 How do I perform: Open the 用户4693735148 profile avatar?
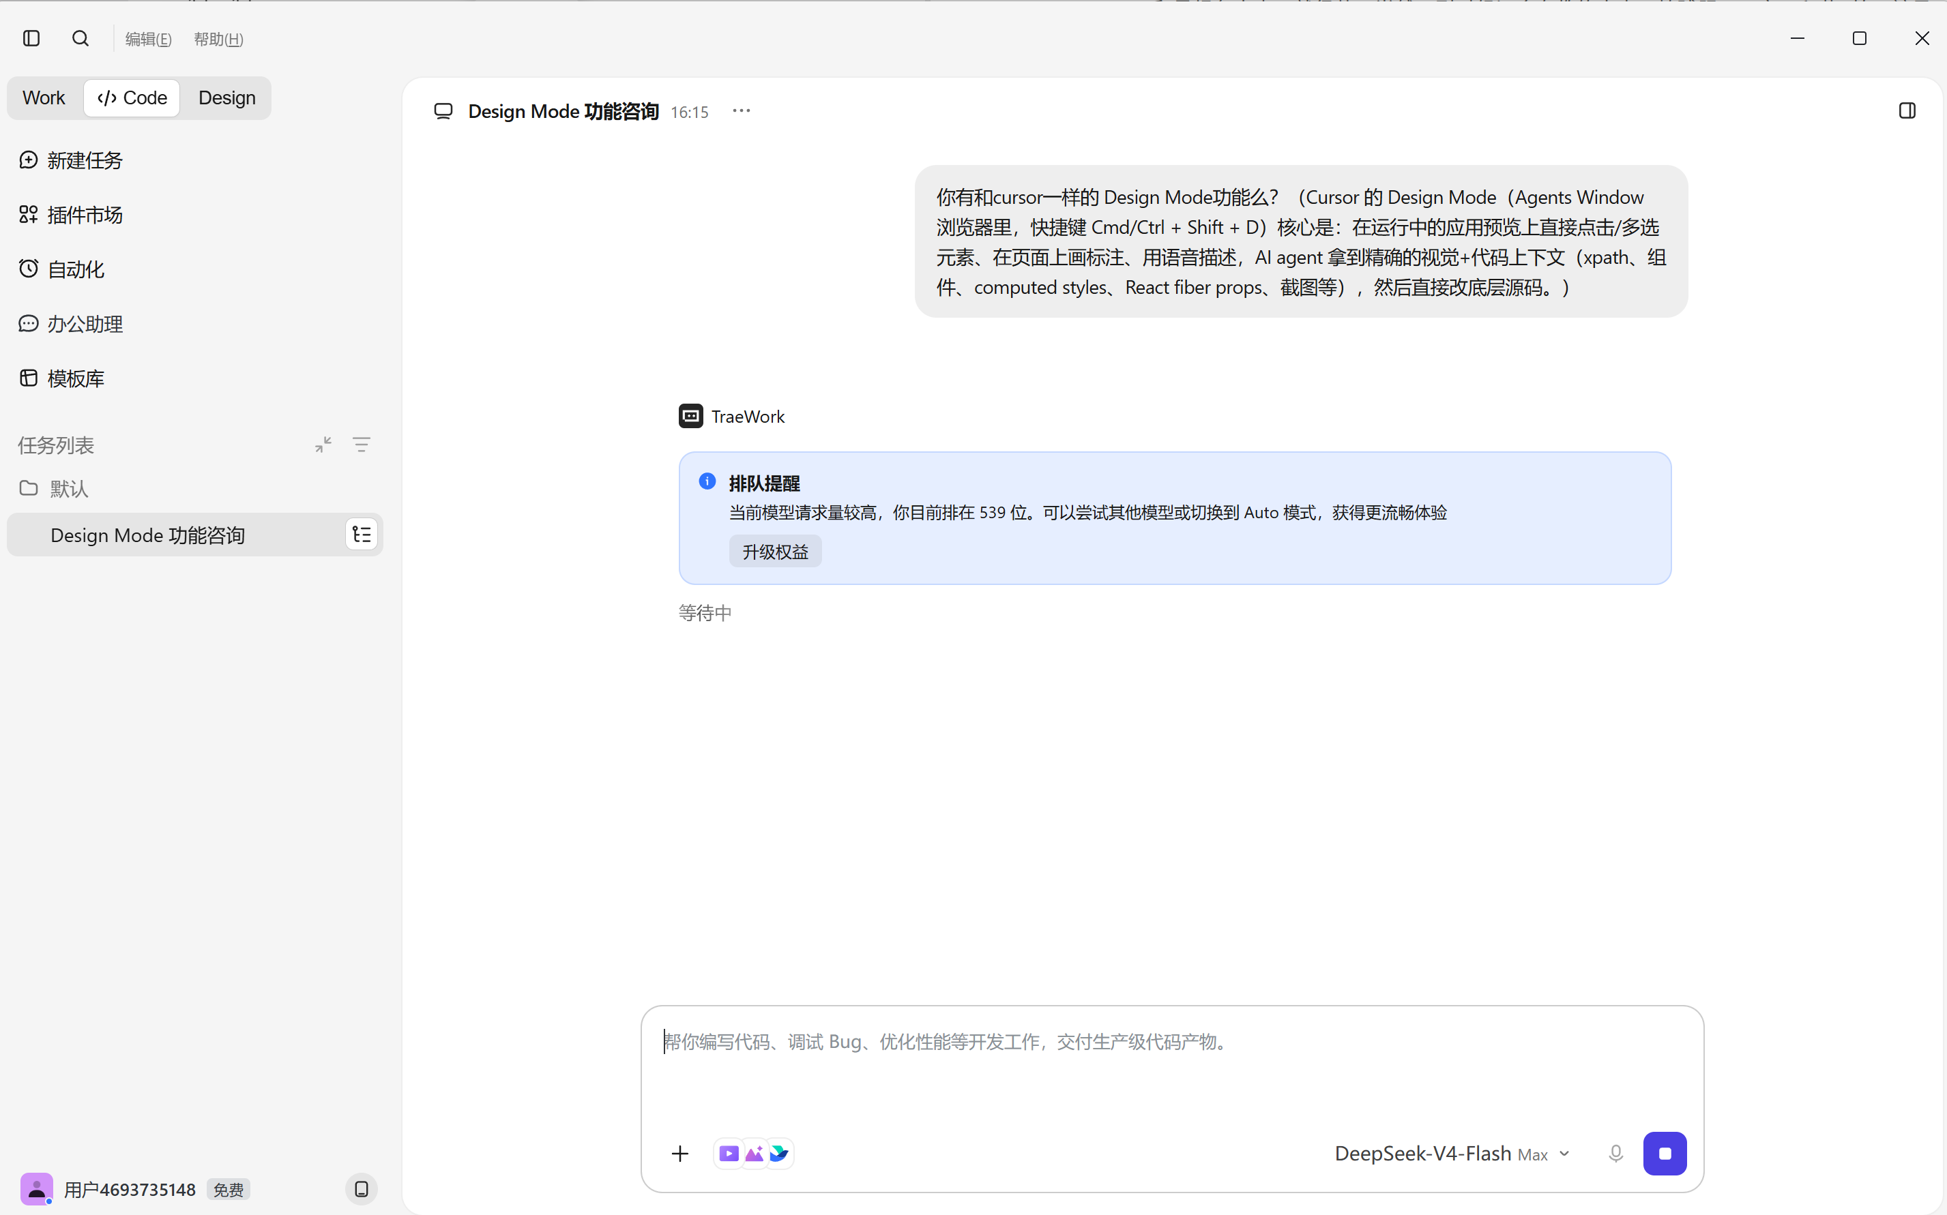(x=36, y=1189)
